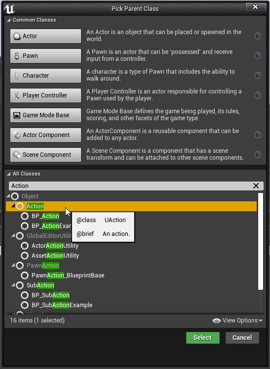270x369 pixels.
Task: Click the help icon for Actor Component
Action: click(x=258, y=135)
